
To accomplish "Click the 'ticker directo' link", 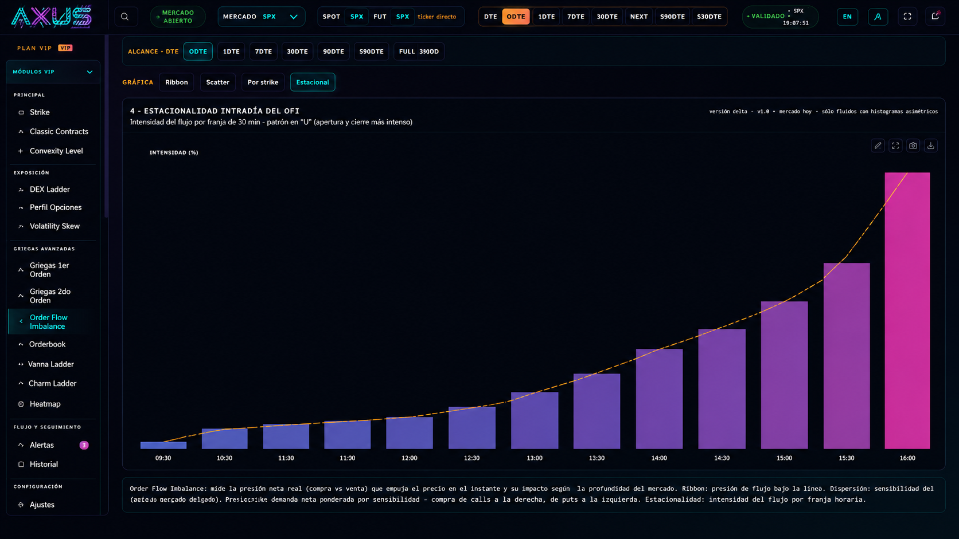I will click(437, 17).
